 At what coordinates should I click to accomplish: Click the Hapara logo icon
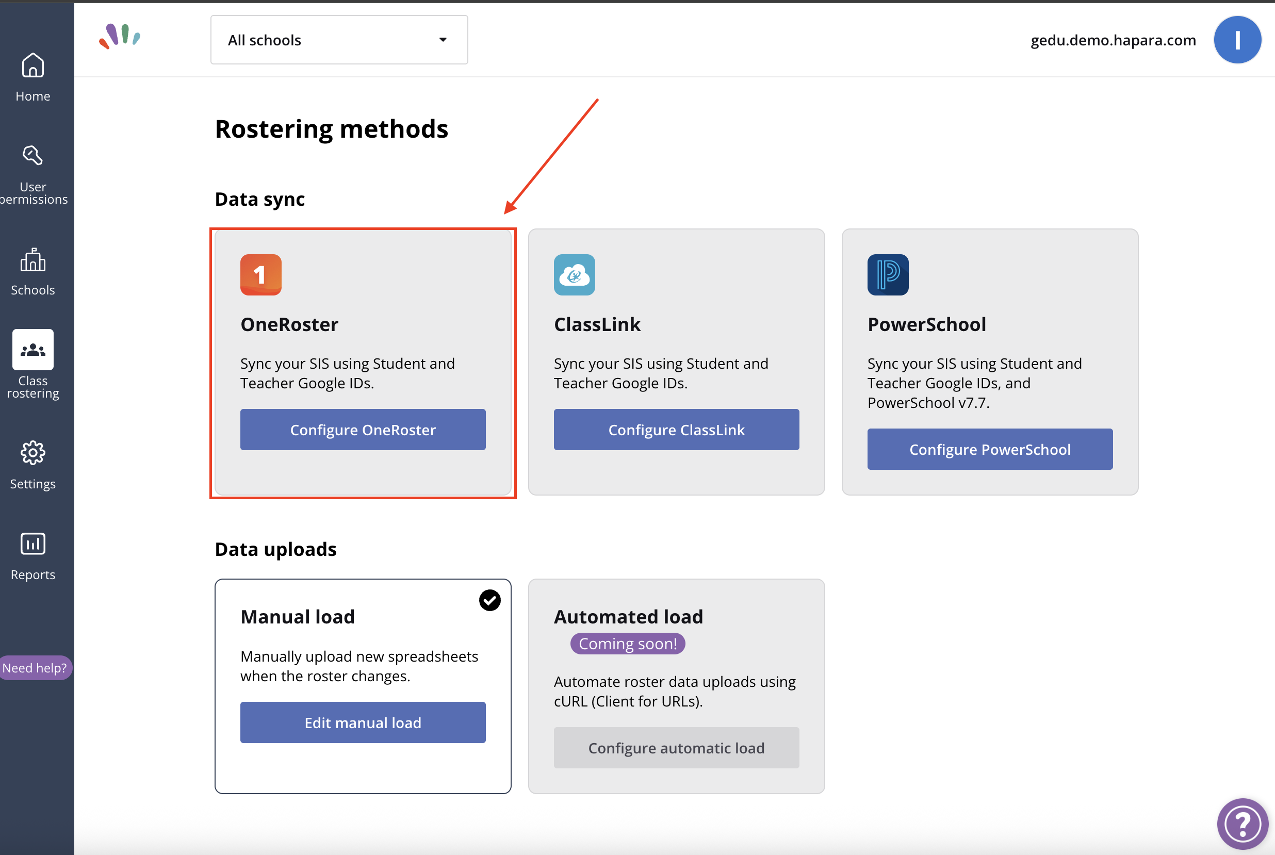click(120, 37)
